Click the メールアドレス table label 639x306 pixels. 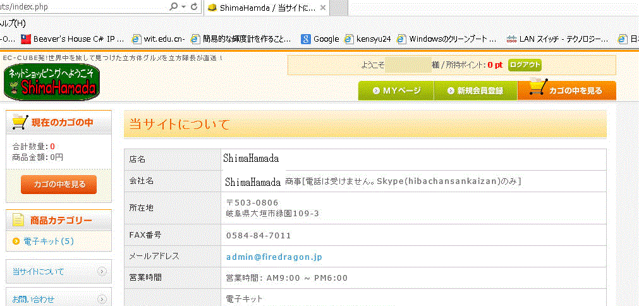point(154,256)
